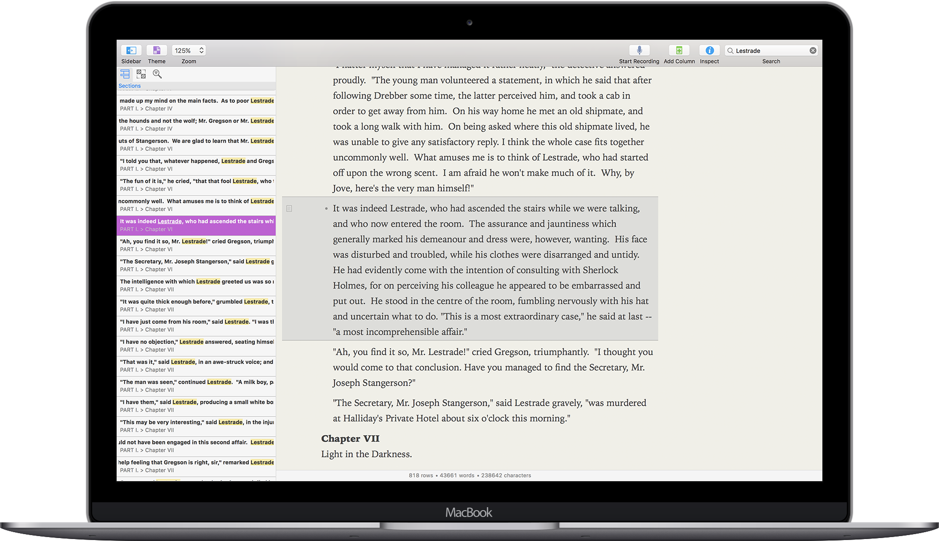
Task: Select result 'This may be very interesting'
Action: point(196,426)
